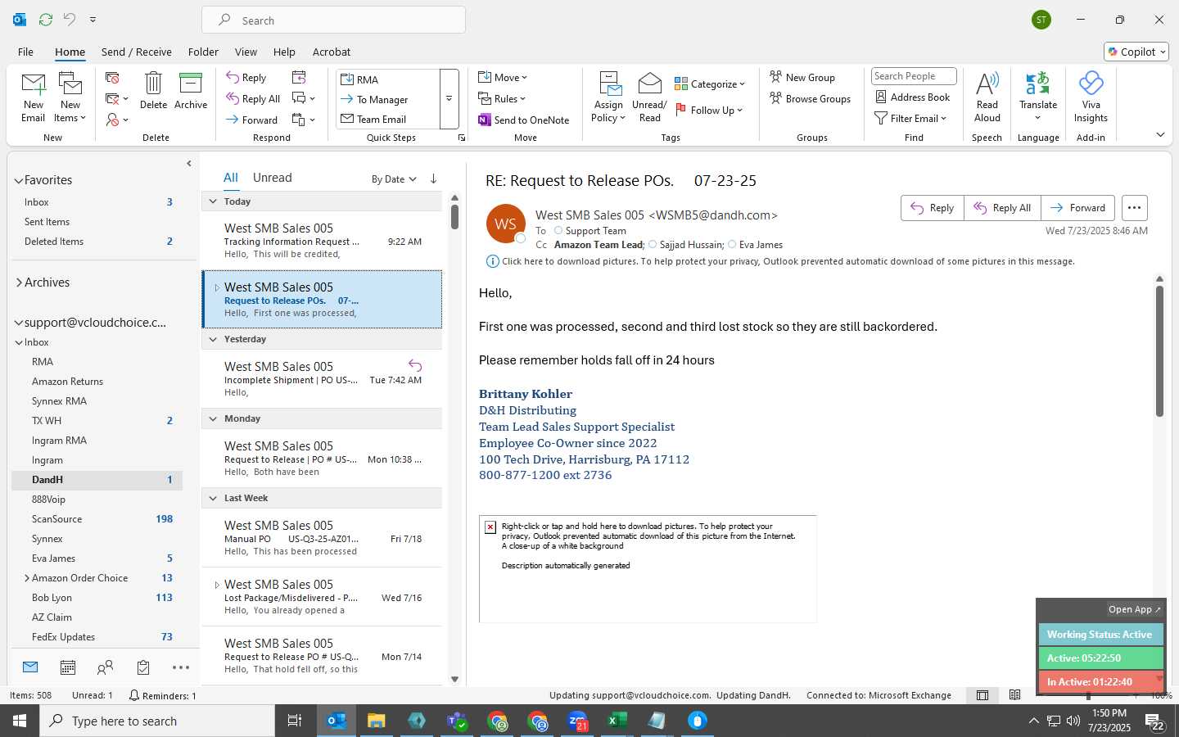The image size is (1179, 737).
Task: Open the By Date sort dropdown
Action: pos(394,179)
